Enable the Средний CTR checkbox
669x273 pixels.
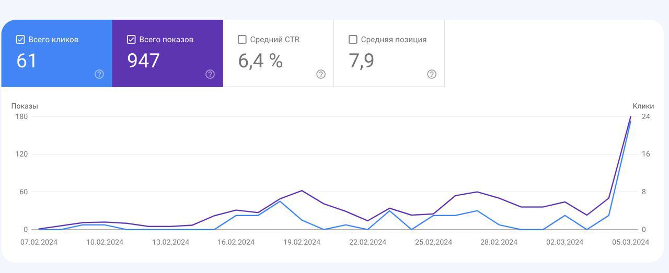[242, 40]
